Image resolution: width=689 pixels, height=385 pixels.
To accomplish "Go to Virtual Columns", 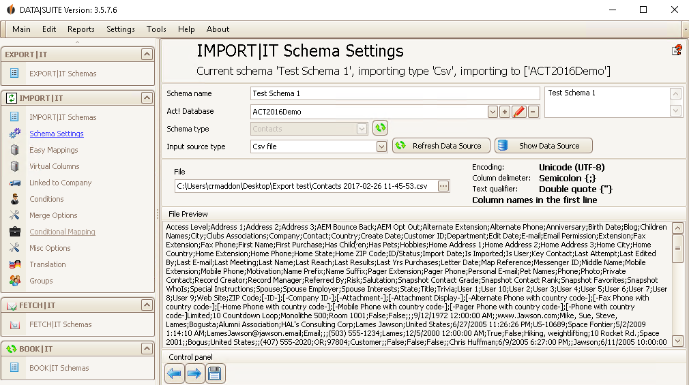I will [x=55, y=166].
